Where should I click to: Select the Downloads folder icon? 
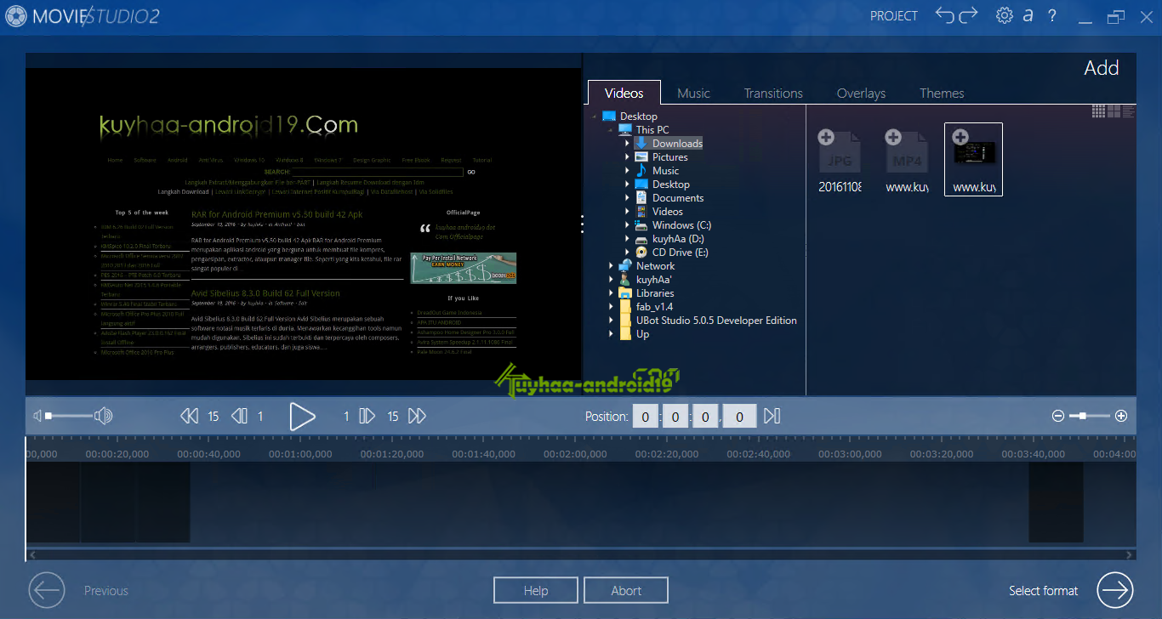(x=641, y=144)
